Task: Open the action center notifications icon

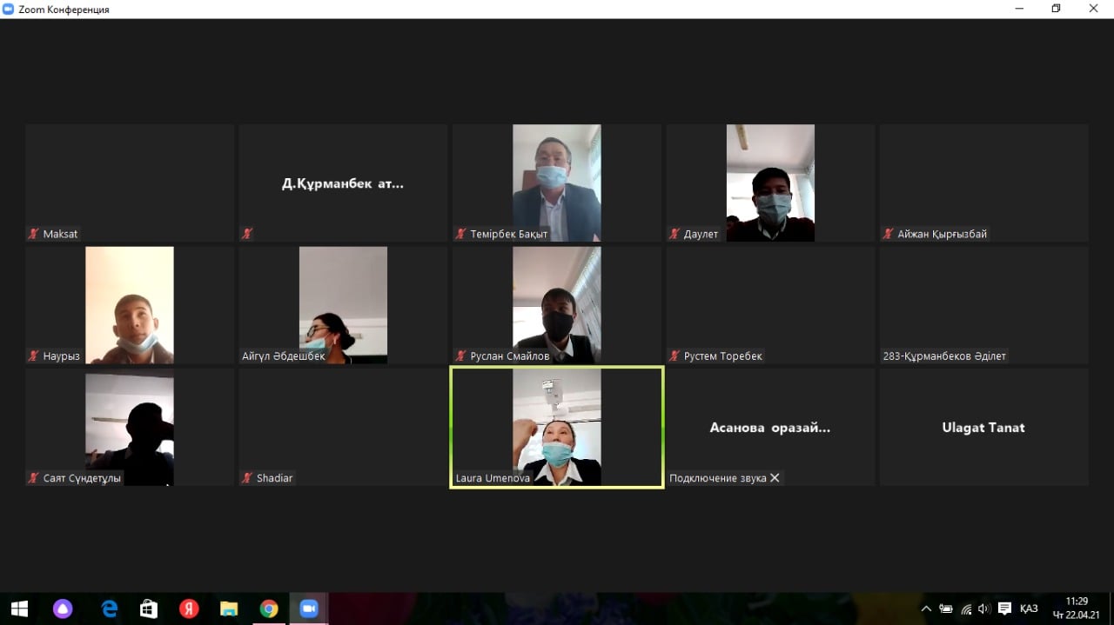Action: click(x=1004, y=608)
